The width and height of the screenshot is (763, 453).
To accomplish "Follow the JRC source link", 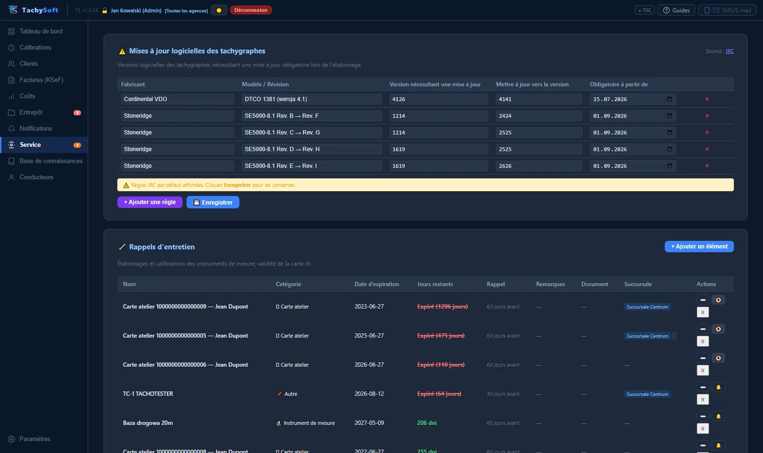I will coord(730,51).
